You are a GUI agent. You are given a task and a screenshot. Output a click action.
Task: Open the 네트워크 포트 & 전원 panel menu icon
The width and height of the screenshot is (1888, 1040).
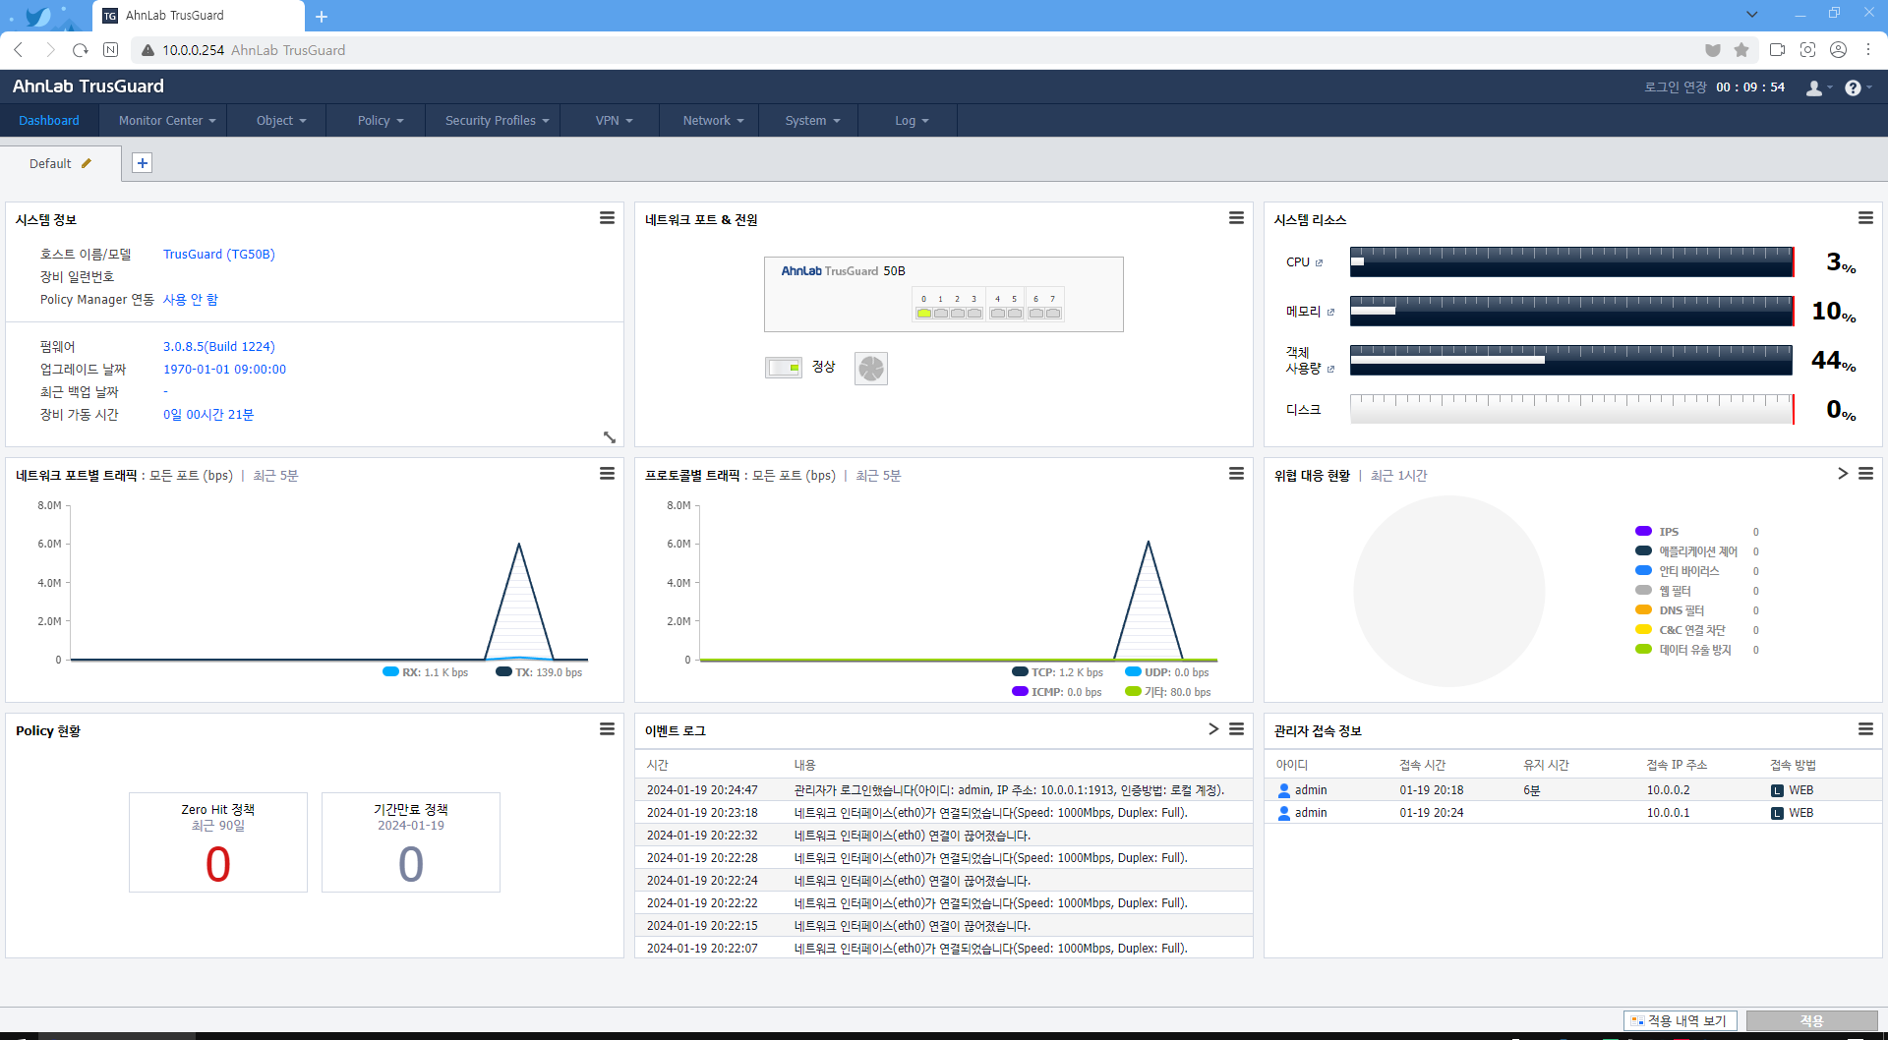coord(1236,218)
